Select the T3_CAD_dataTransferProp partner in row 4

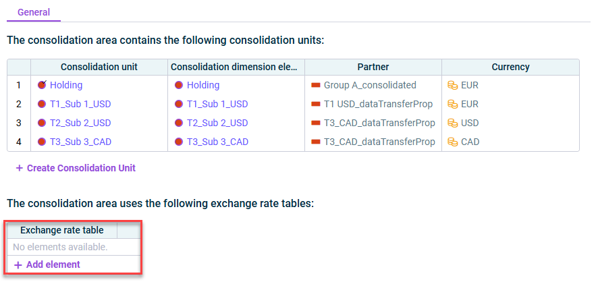(379, 142)
